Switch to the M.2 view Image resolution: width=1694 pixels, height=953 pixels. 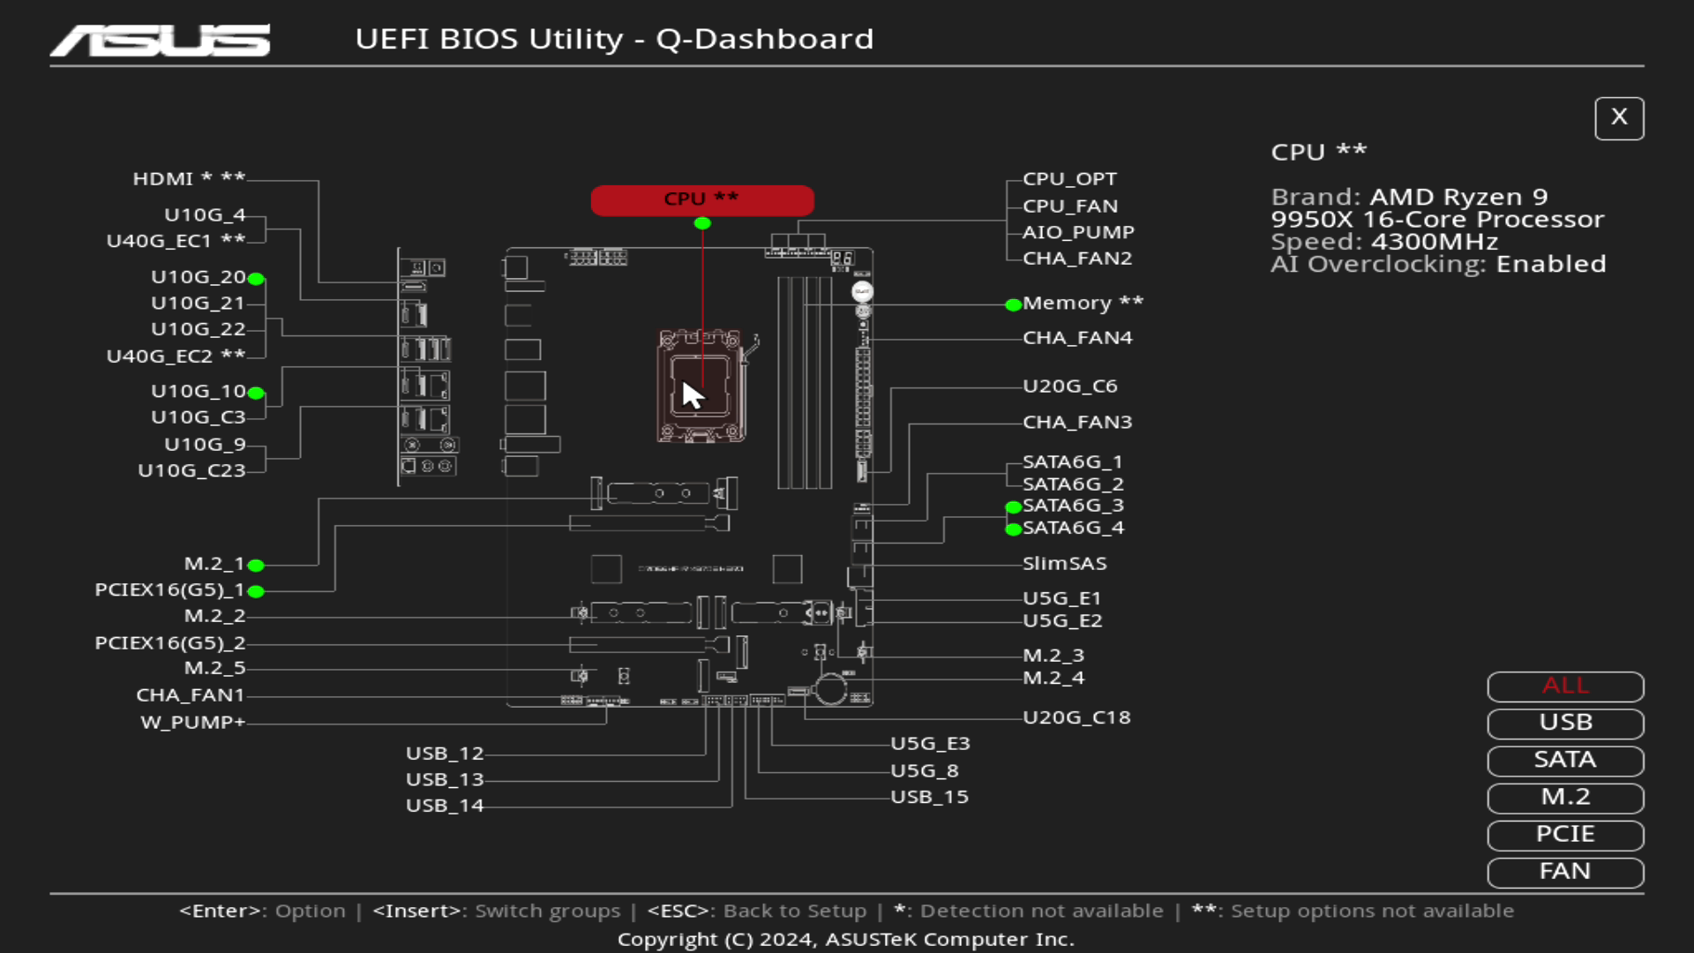click(x=1564, y=797)
